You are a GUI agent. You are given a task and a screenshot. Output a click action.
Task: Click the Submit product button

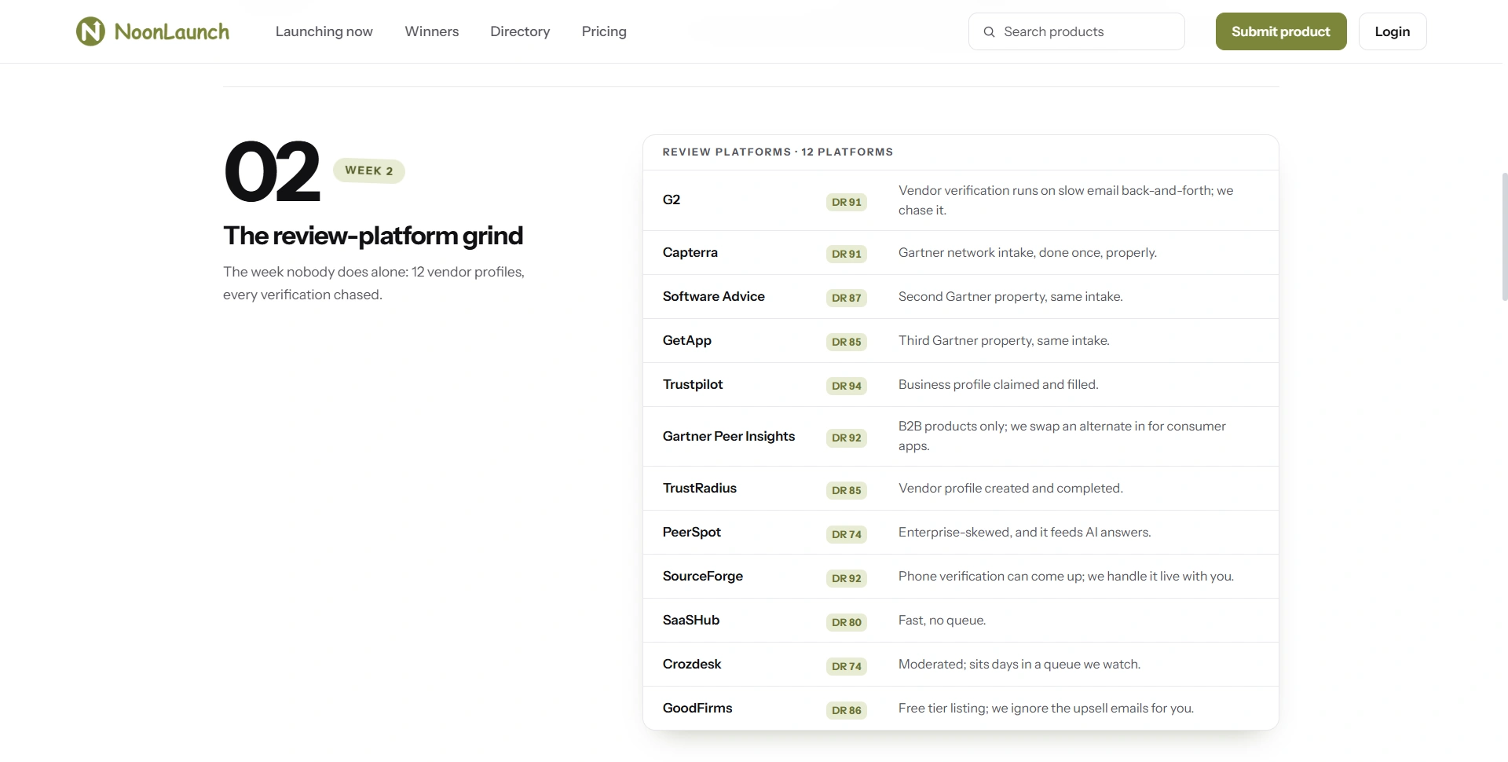[x=1281, y=31]
